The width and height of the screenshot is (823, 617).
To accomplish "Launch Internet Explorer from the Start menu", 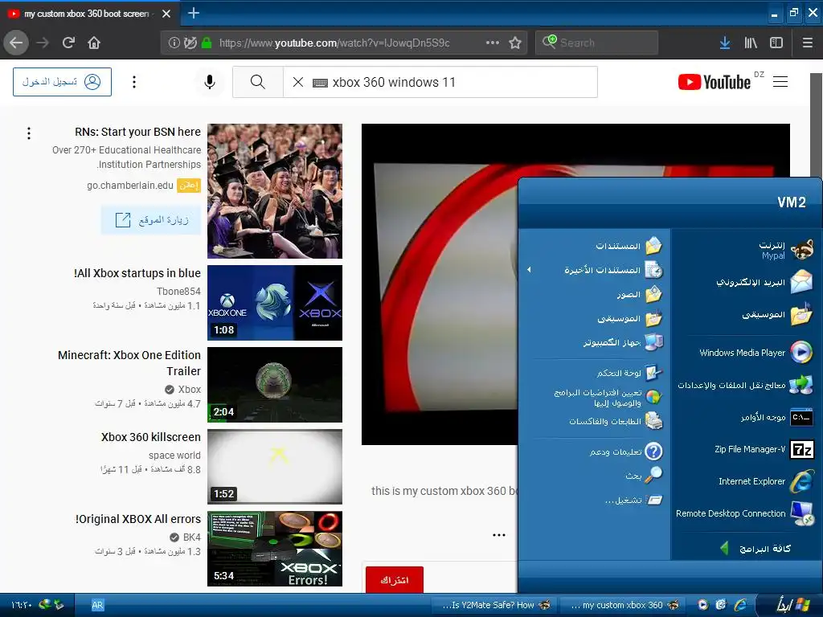I will click(766, 481).
